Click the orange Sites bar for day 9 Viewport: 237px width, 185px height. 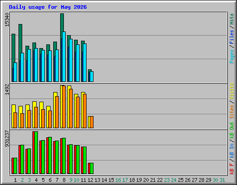point(71,108)
